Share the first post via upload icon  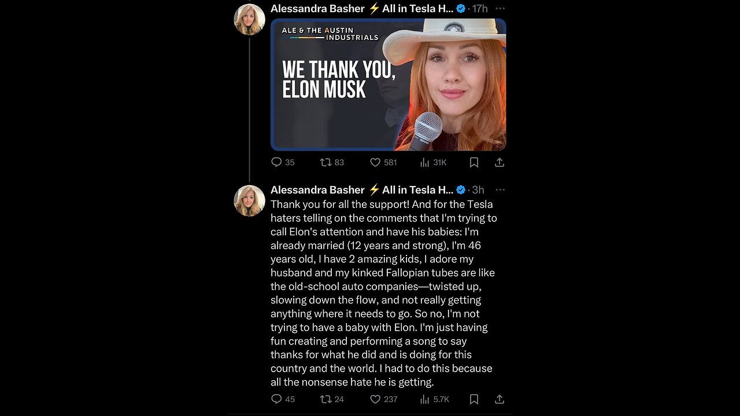click(x=499, y=162)
